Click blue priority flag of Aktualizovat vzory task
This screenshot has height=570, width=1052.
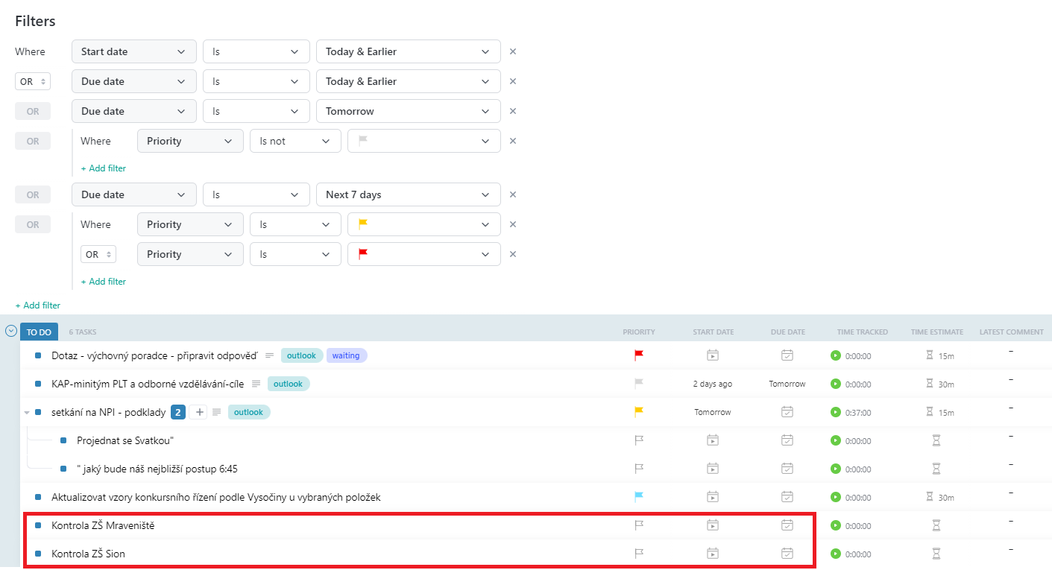638,497
